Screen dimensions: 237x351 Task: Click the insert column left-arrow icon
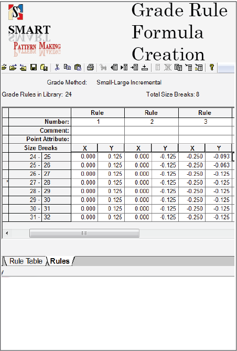tap(114, 67)
